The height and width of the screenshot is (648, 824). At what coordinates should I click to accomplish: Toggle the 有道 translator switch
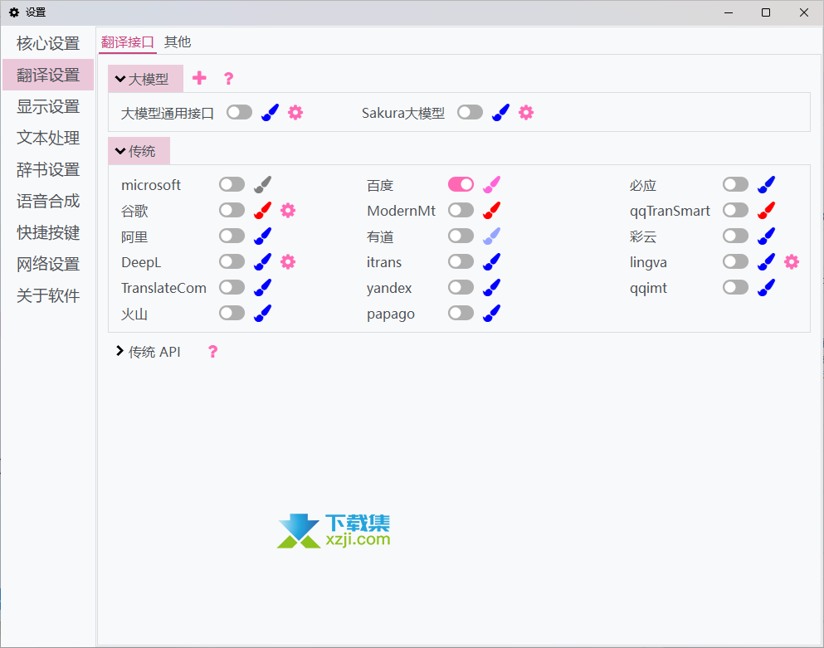click(461, 236)
